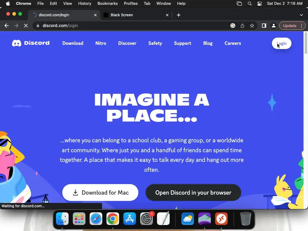Viewport: 308px width, 231px height.
Task: Open the Chrome app menu
Action: coord(23,3)
